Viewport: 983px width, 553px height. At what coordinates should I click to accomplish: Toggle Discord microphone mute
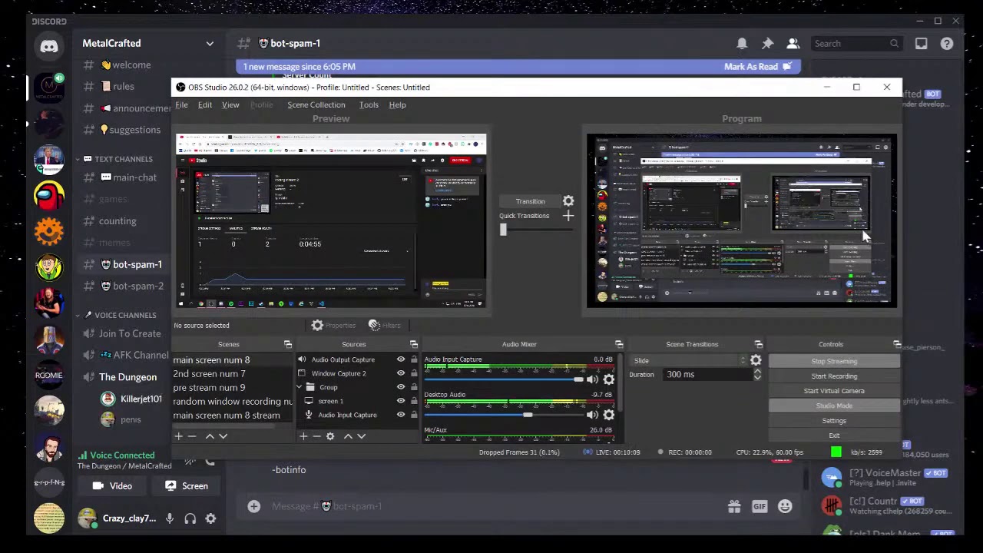[x=170, y=518]
